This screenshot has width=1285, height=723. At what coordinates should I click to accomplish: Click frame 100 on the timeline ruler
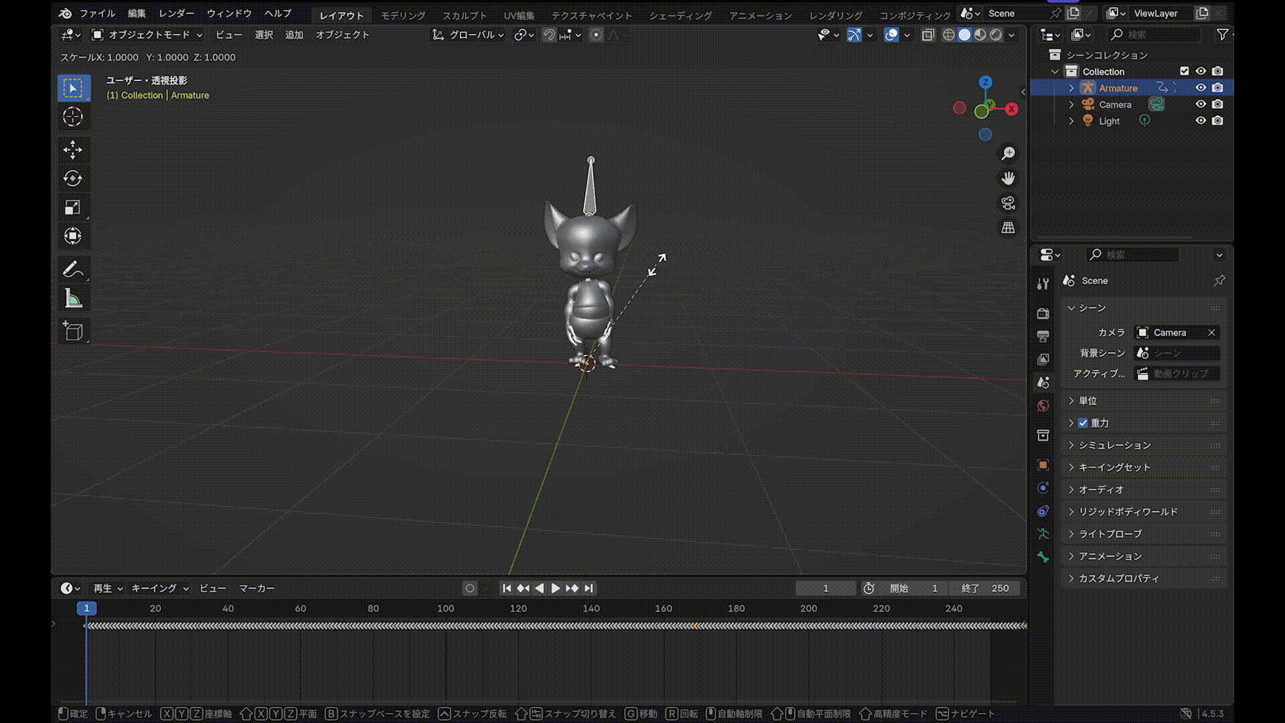tap(446, 609)
